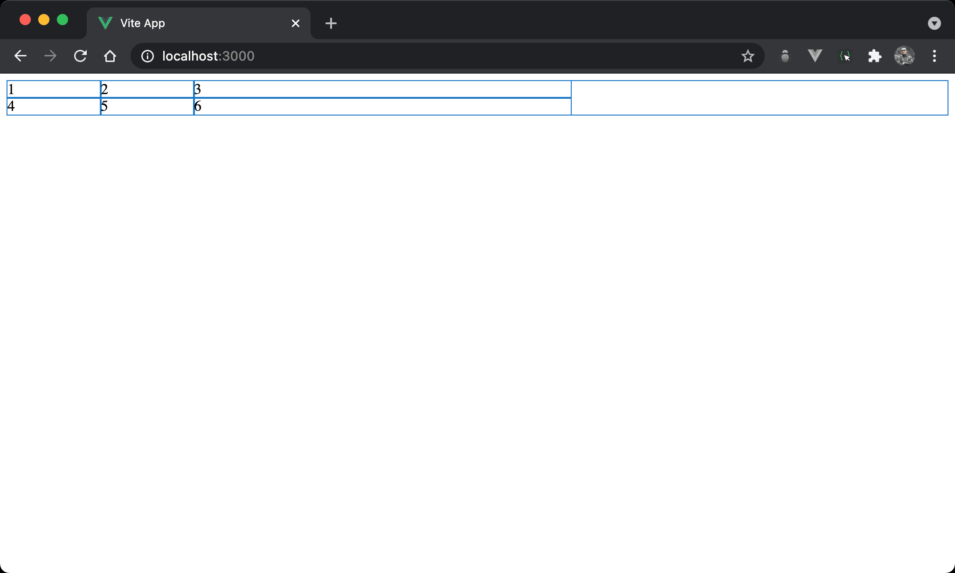
Task: Click the browser back arrow
Action: (x=21, y=56)
